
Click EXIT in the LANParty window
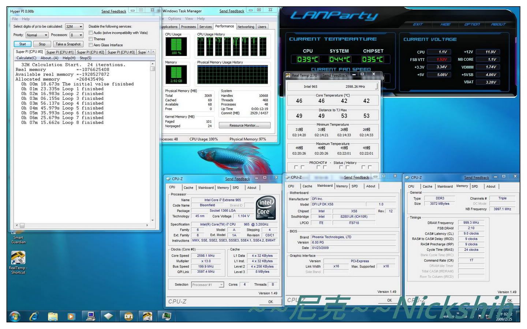[x=418, y=24]
